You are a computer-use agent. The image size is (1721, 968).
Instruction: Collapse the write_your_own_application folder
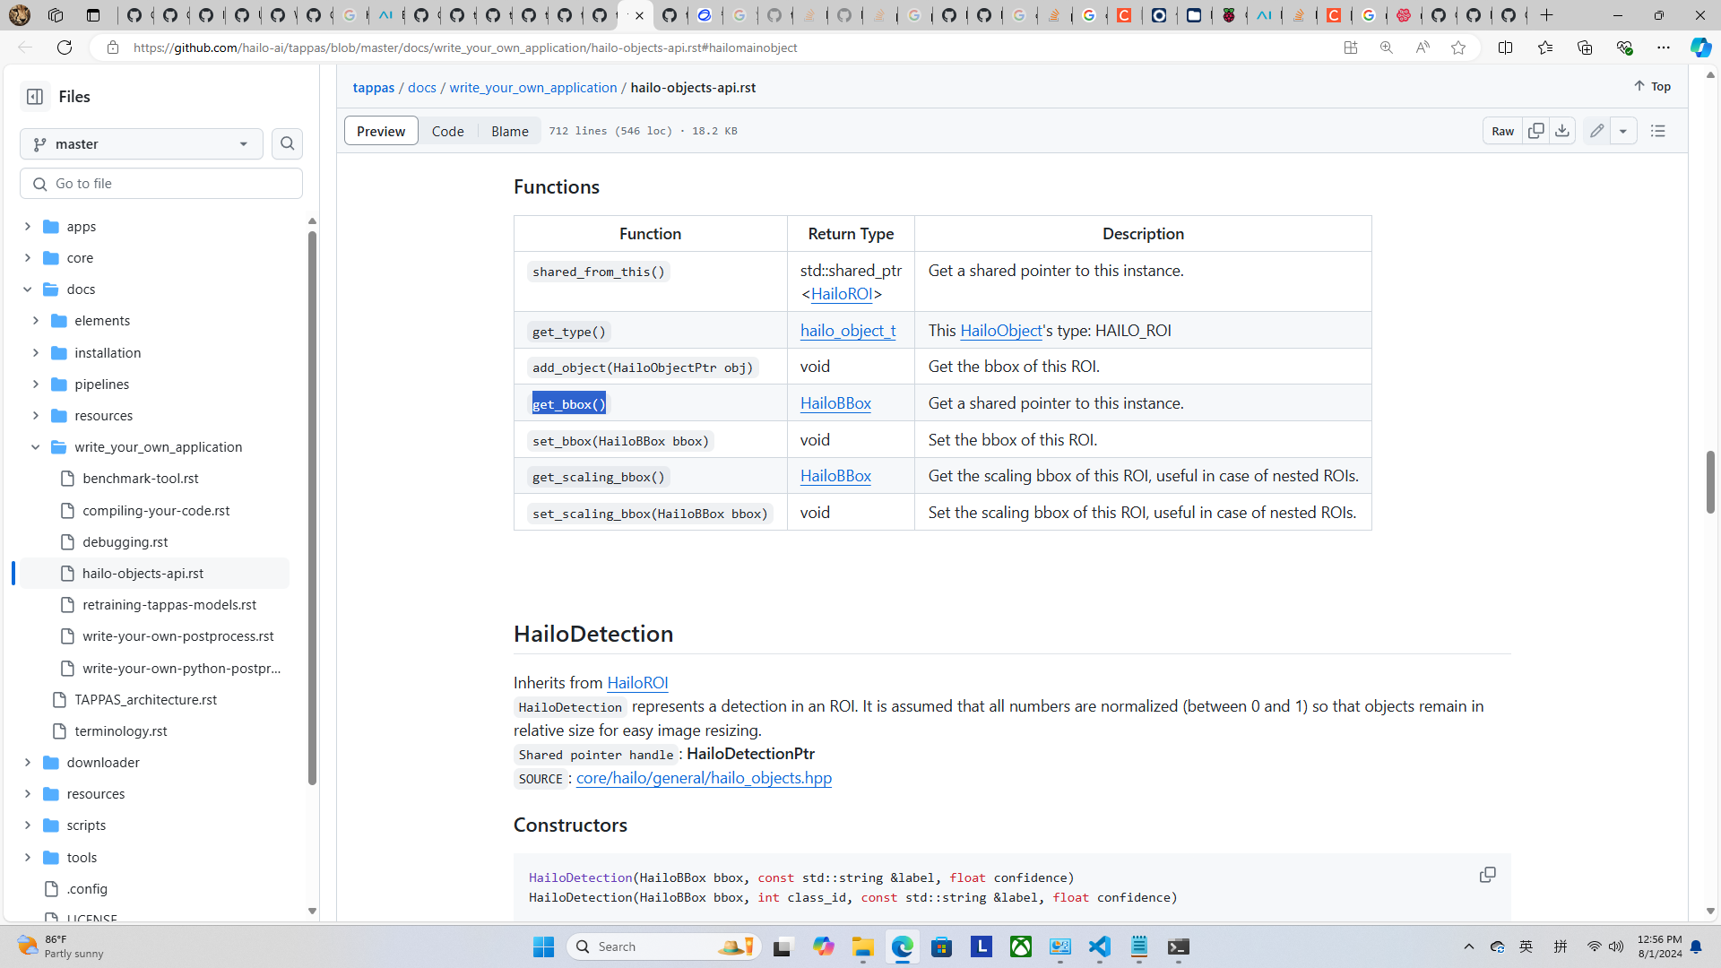click(x=36, y=447)
